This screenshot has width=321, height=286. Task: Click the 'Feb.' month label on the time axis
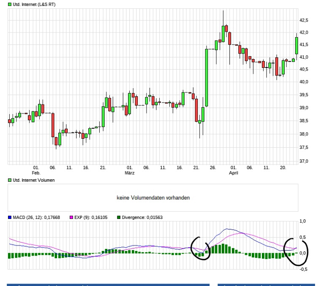[36, 173]
